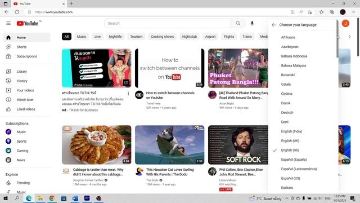Select the Flights filter chip
The image size is (360, 203).
[x=229, y=37]
